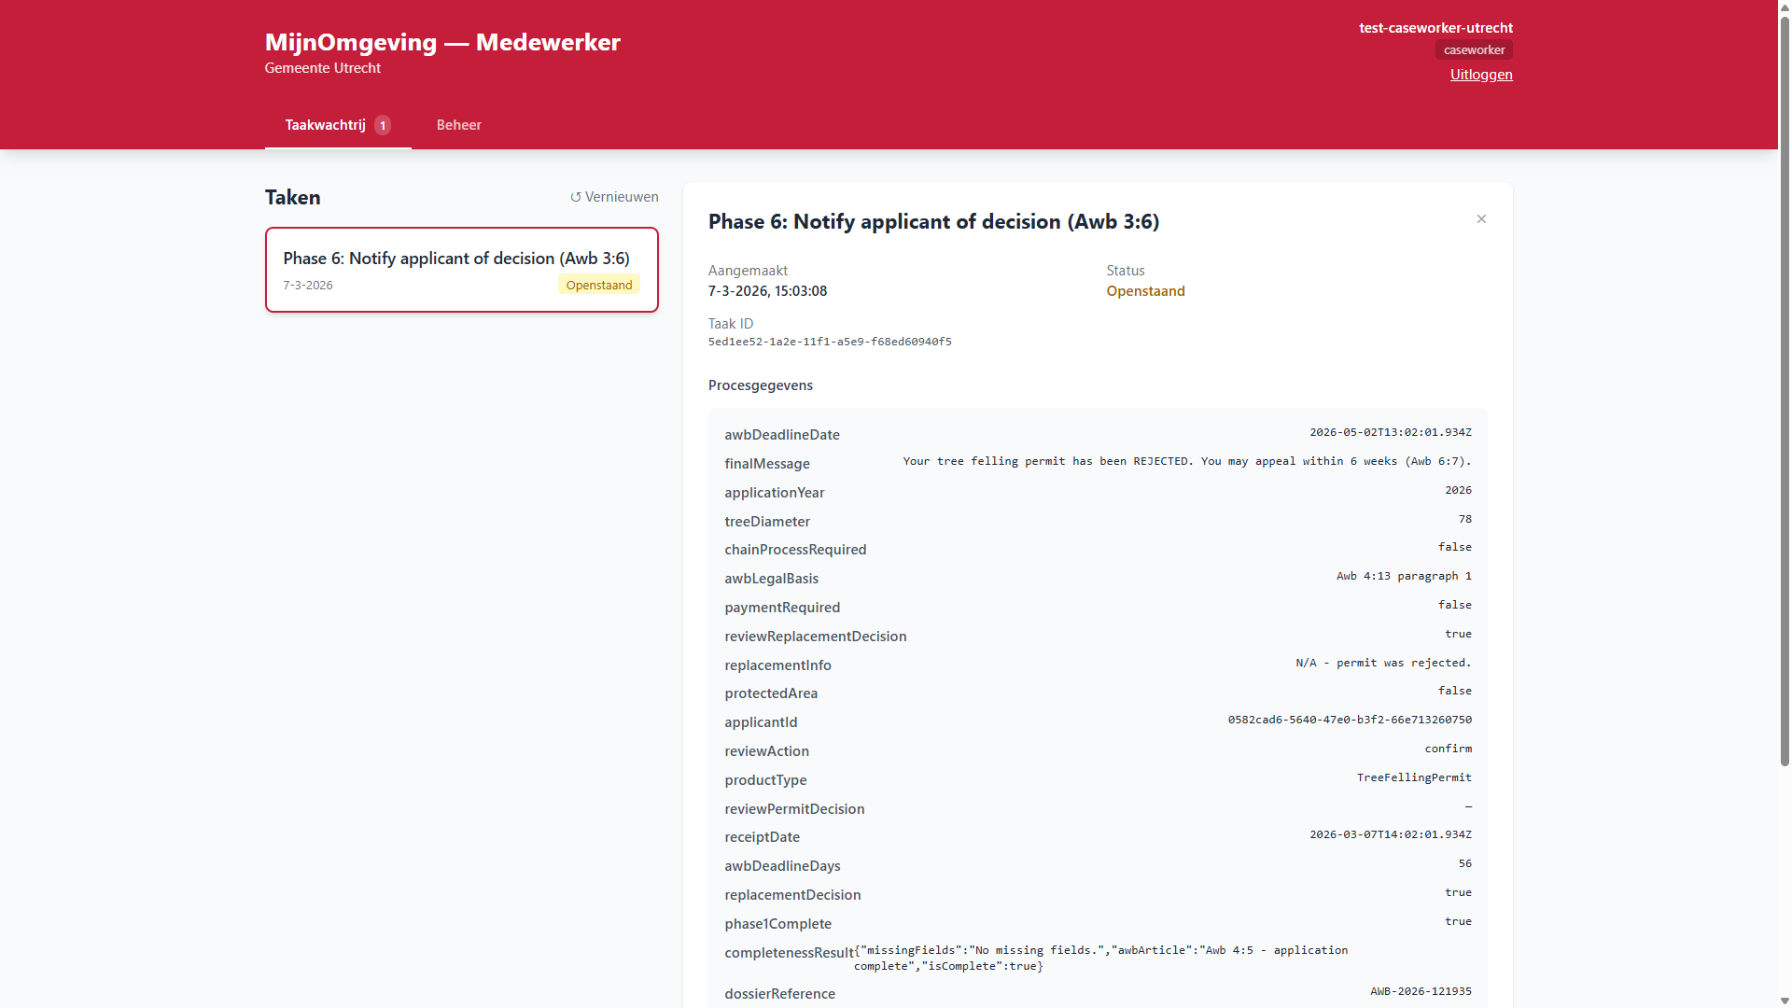Click the × to close task details
1792x1008 pixels.
click(1481, 218)
